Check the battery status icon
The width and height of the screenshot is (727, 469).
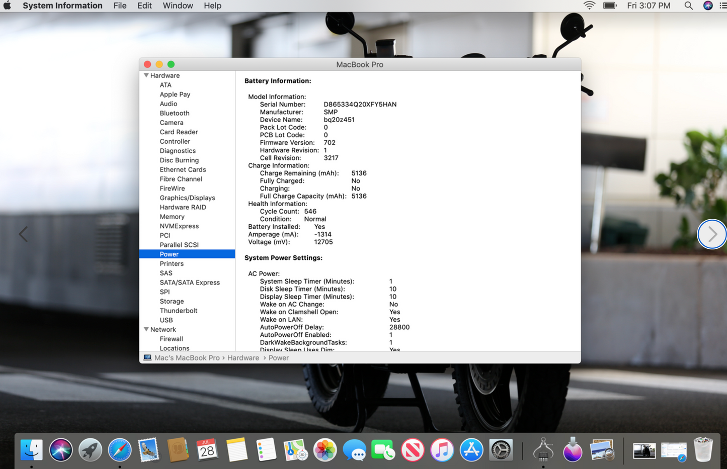pyautogui.click(x=609, y=6)
